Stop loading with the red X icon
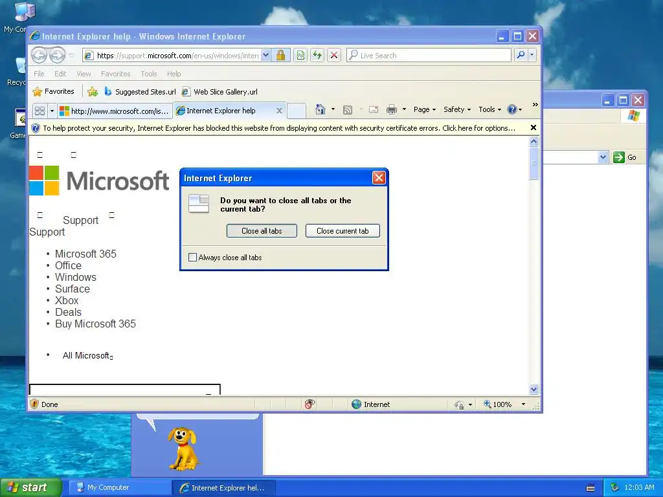This screenshot has width=663, height=497. (x=334, y=56)
